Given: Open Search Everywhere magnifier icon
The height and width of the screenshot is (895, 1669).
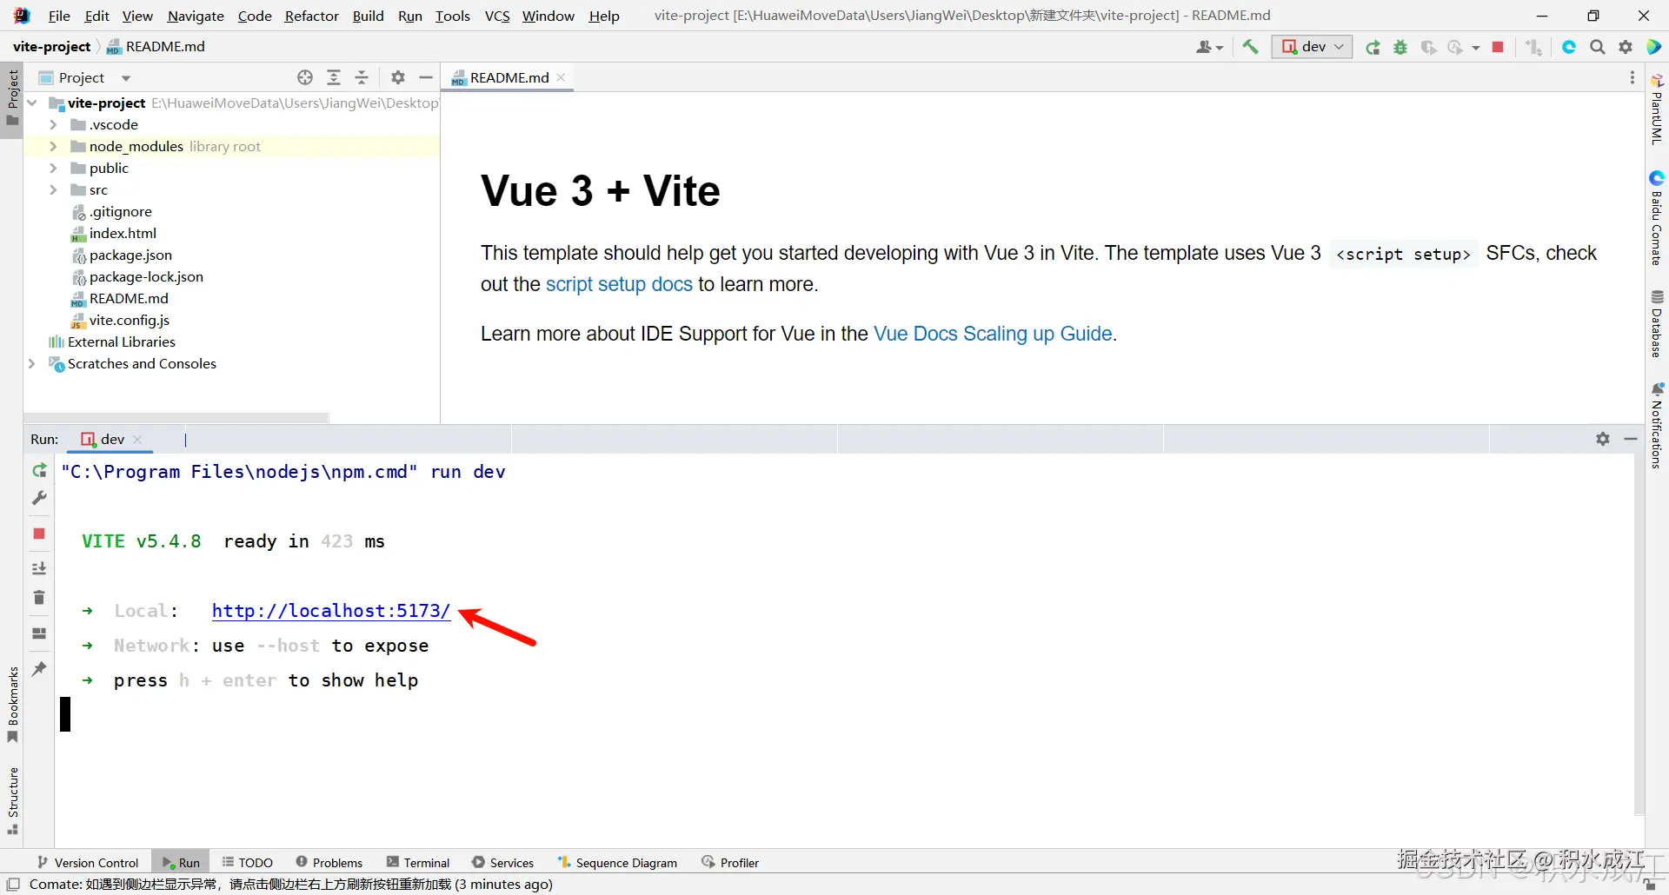Looking at the screenshot, I should [1598, 47].
